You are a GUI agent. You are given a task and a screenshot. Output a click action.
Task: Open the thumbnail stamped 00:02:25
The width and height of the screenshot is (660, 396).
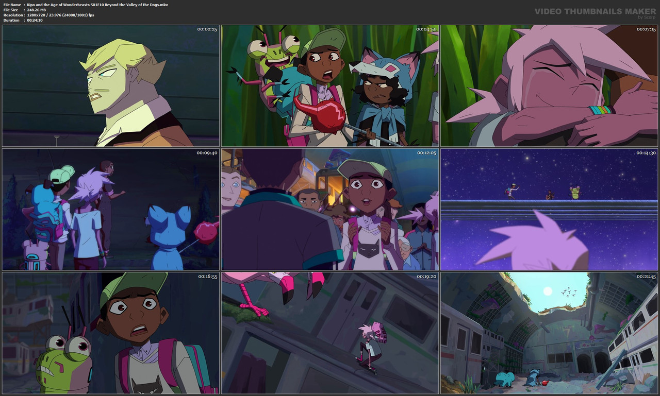(x=111, y=85)
